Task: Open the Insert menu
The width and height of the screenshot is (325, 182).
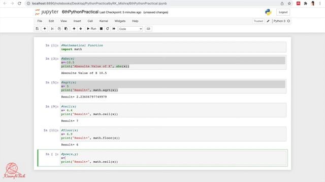Action: 77,21
